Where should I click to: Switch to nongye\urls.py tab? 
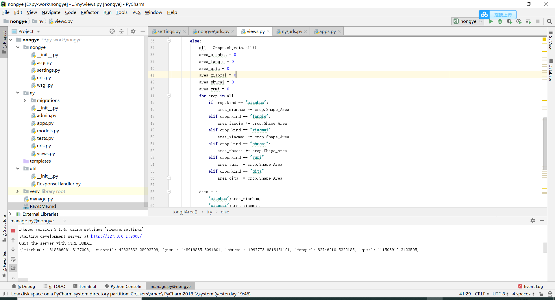click(x=213, y=31)
